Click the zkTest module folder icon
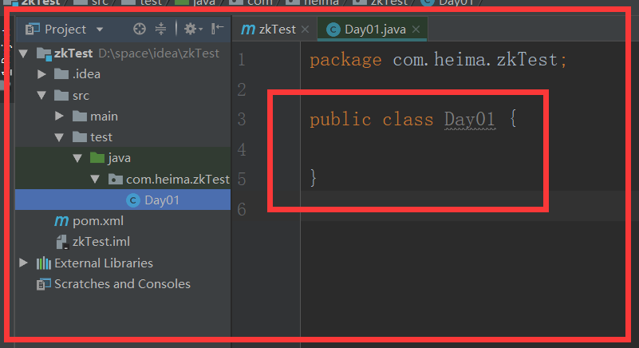The image size is (639, 348). click(44, 53)
